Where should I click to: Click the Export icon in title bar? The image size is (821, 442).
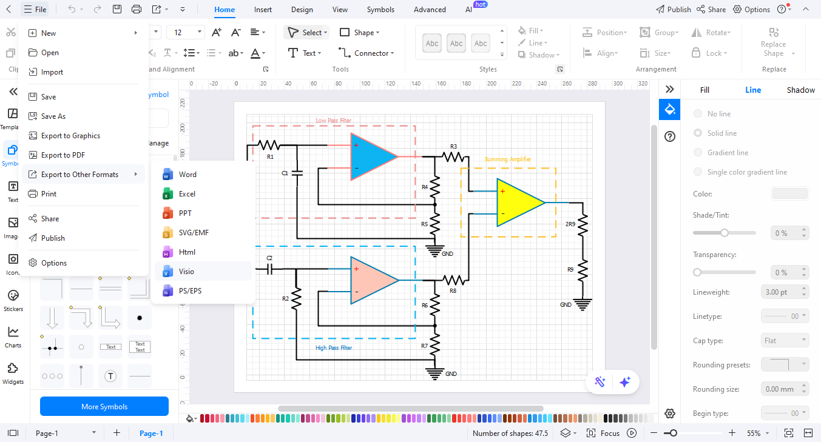[157, 9]
